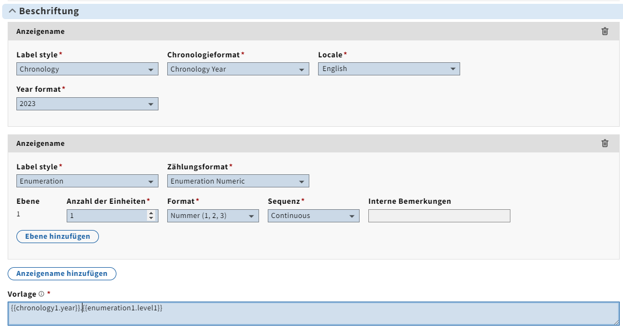Open the Sequenz dropdown set to Continuous

pyautogui.click(x=314, y=216)
